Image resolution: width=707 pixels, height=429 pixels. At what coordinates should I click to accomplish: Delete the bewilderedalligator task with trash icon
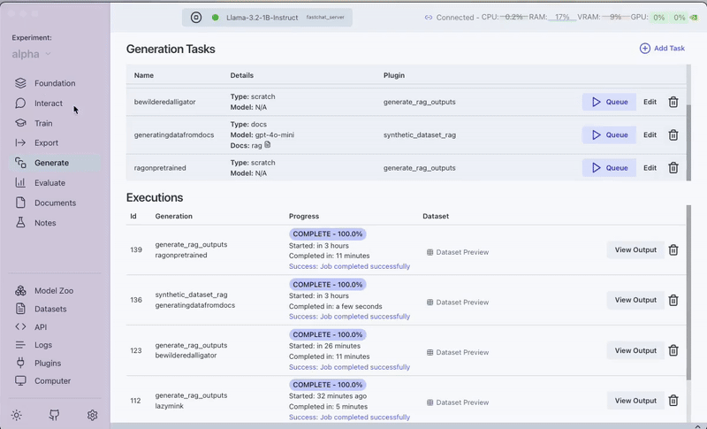point(673,102)
